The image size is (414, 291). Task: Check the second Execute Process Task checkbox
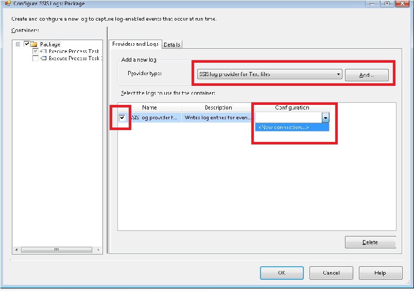click(35, 59)
